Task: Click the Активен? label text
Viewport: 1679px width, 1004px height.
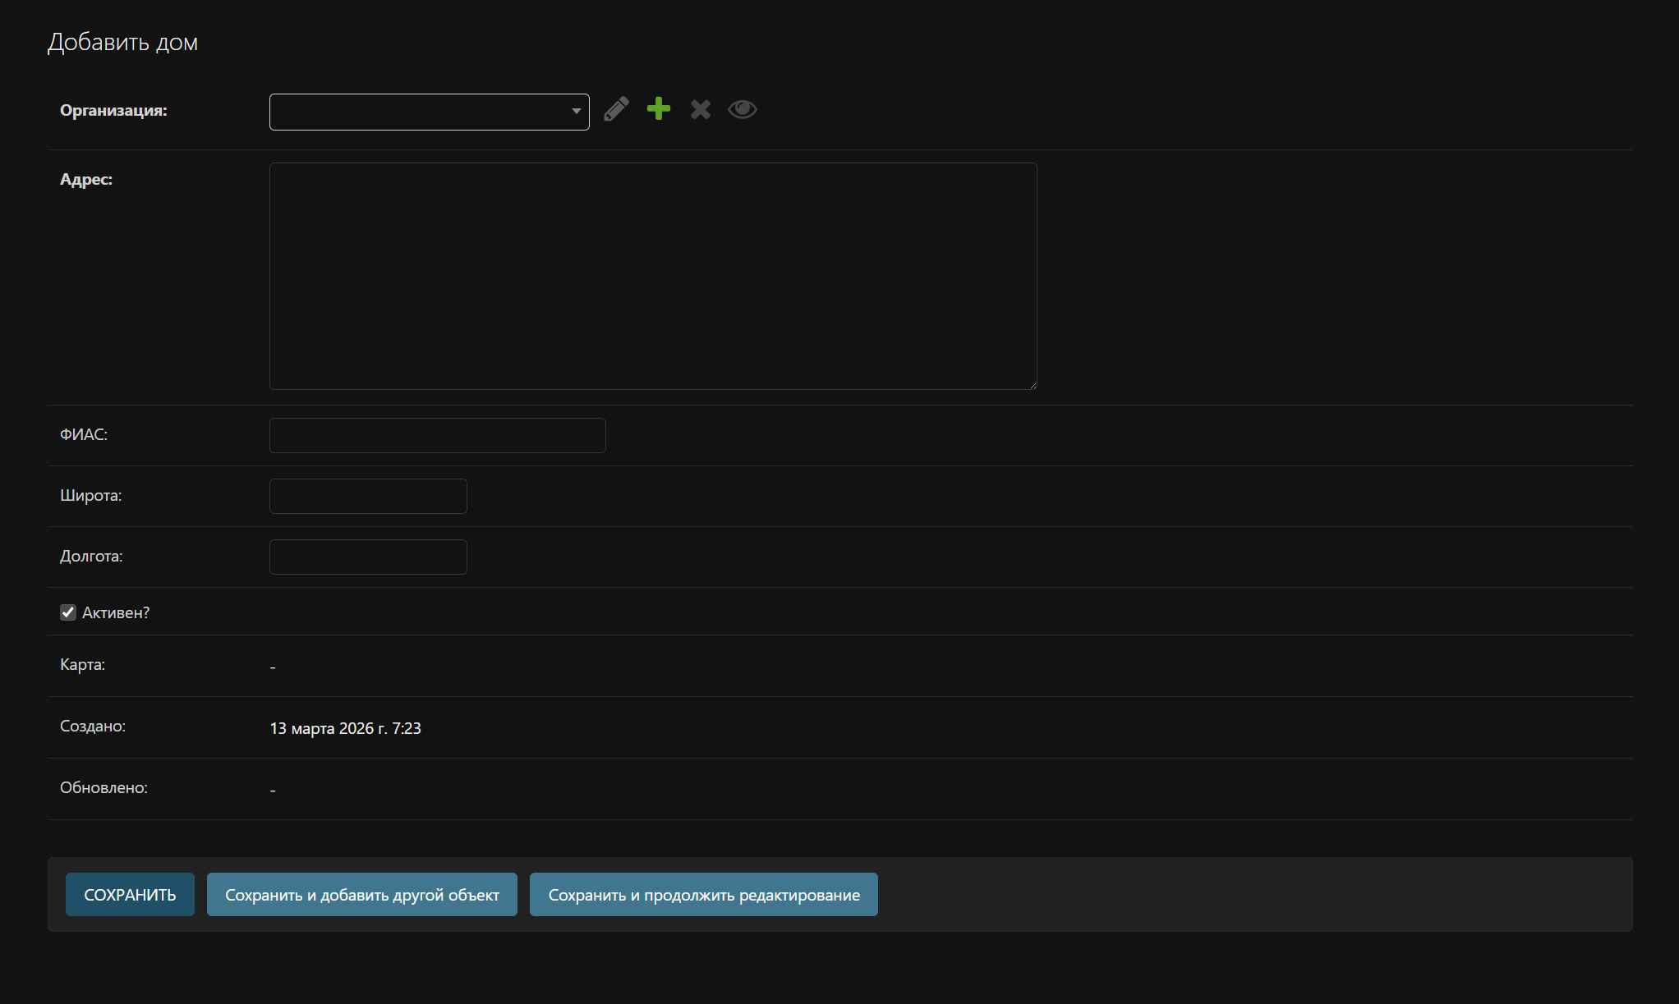Action: tap(116, 612)
